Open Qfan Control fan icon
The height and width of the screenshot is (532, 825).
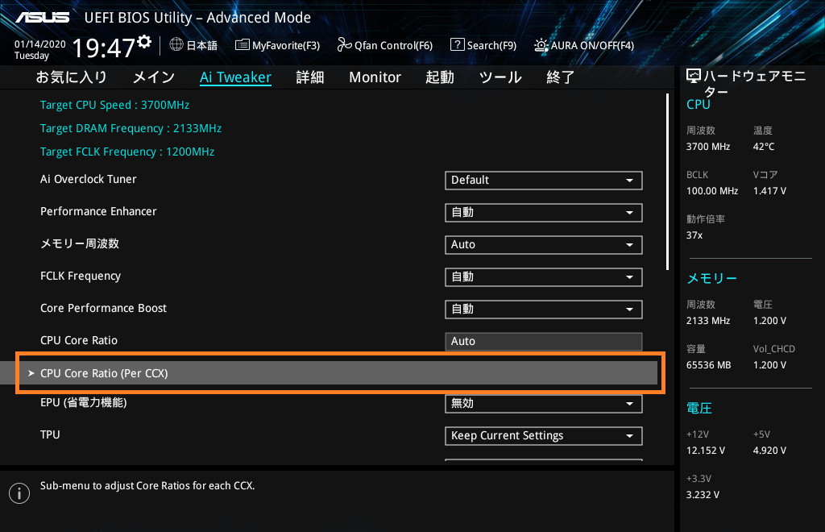point(344,44)
